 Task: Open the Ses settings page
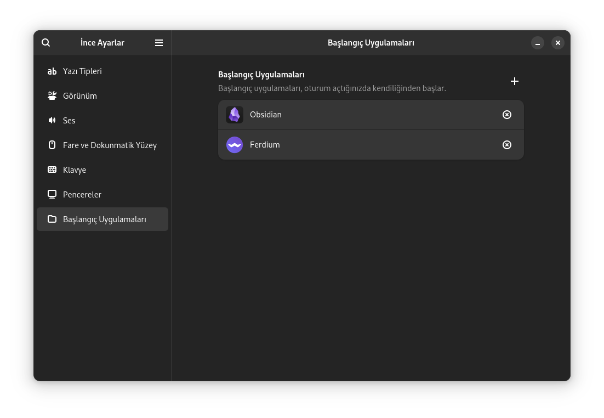pos(69,120)
